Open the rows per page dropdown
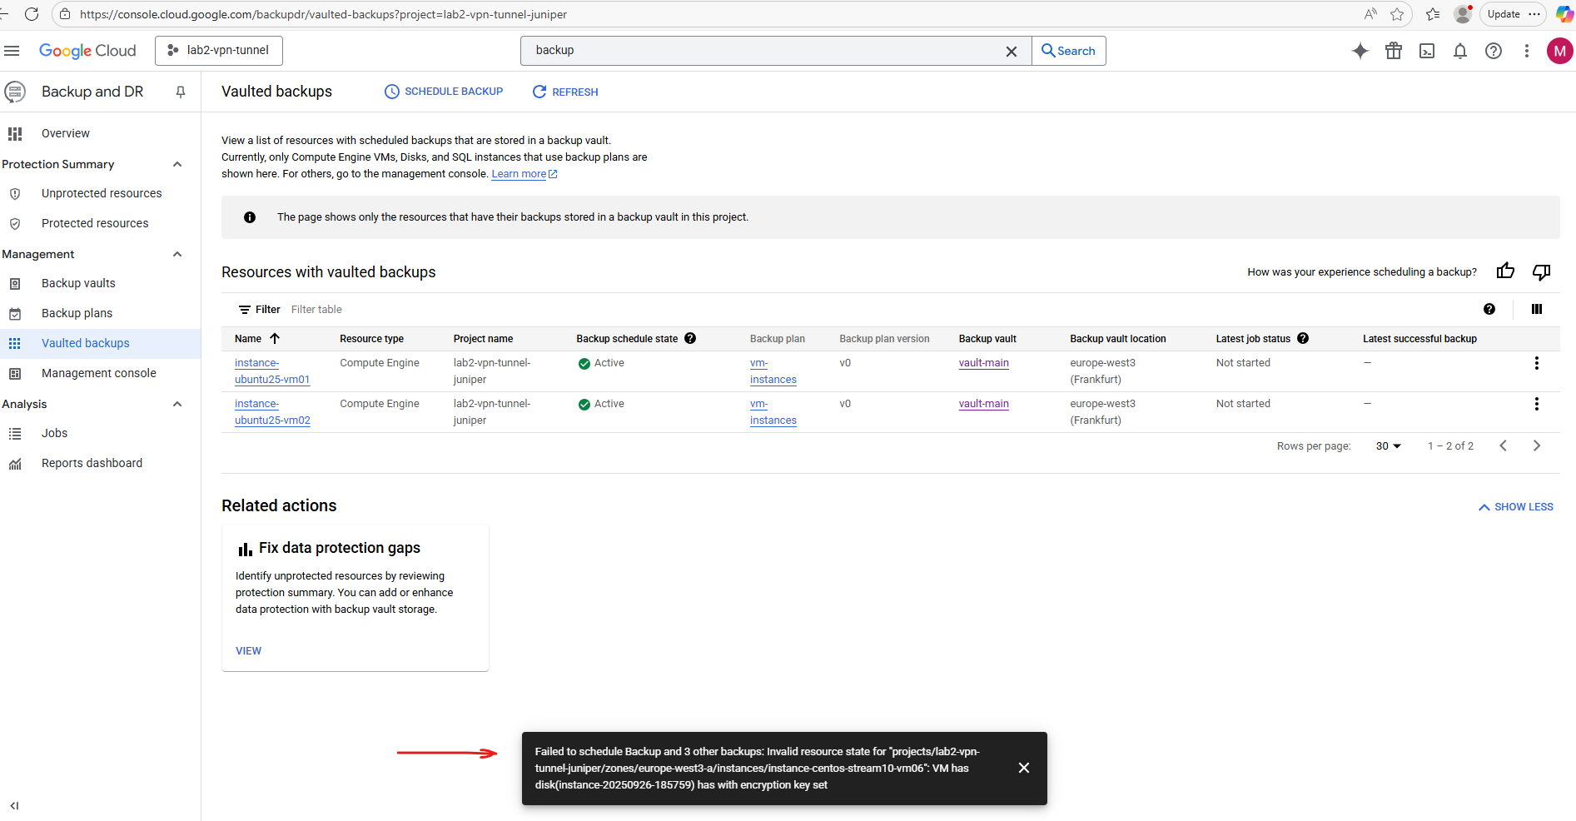This screenshot has height=821, width=1576. [1388, 446]
